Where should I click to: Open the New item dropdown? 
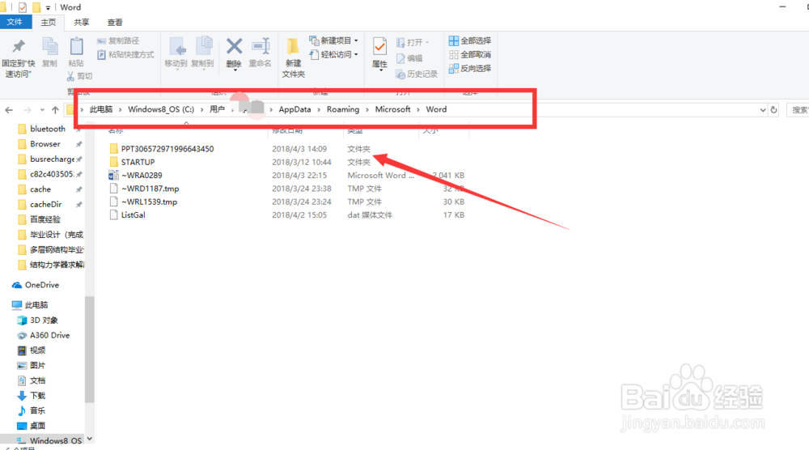pyautogui.click(x=334, y=40)
